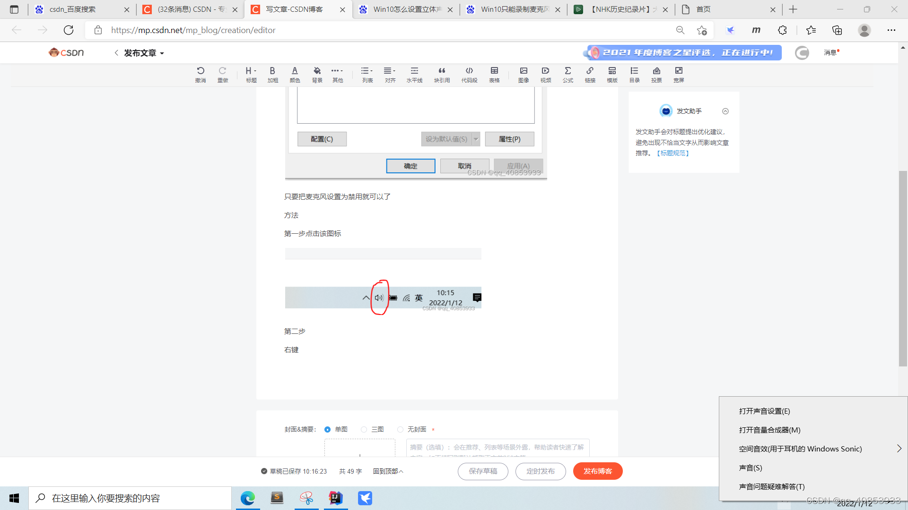Apply bold (加粗) formatting
The image size is (908, 510).
coord(272,74)
